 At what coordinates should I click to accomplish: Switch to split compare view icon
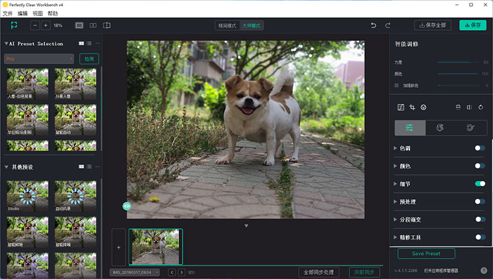[x=93, y=25]
